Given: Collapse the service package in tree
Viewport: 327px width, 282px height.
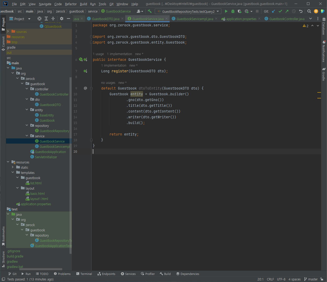Looking at the screenshot, I should click(x=27, y=136).
